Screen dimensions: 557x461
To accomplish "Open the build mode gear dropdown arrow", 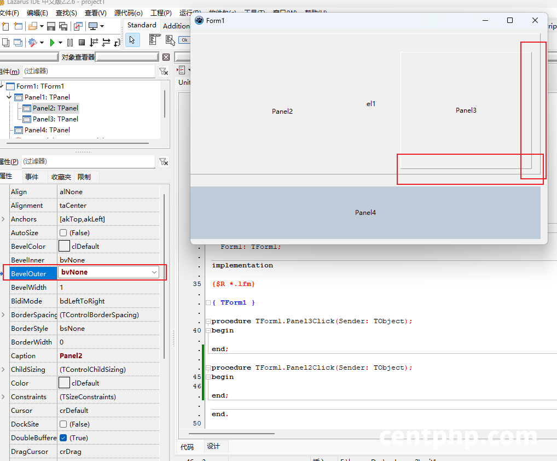I will [42, 43].
